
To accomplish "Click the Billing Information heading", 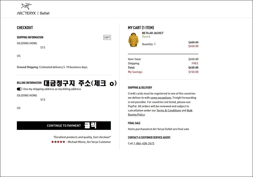I will tap(29, 83).
